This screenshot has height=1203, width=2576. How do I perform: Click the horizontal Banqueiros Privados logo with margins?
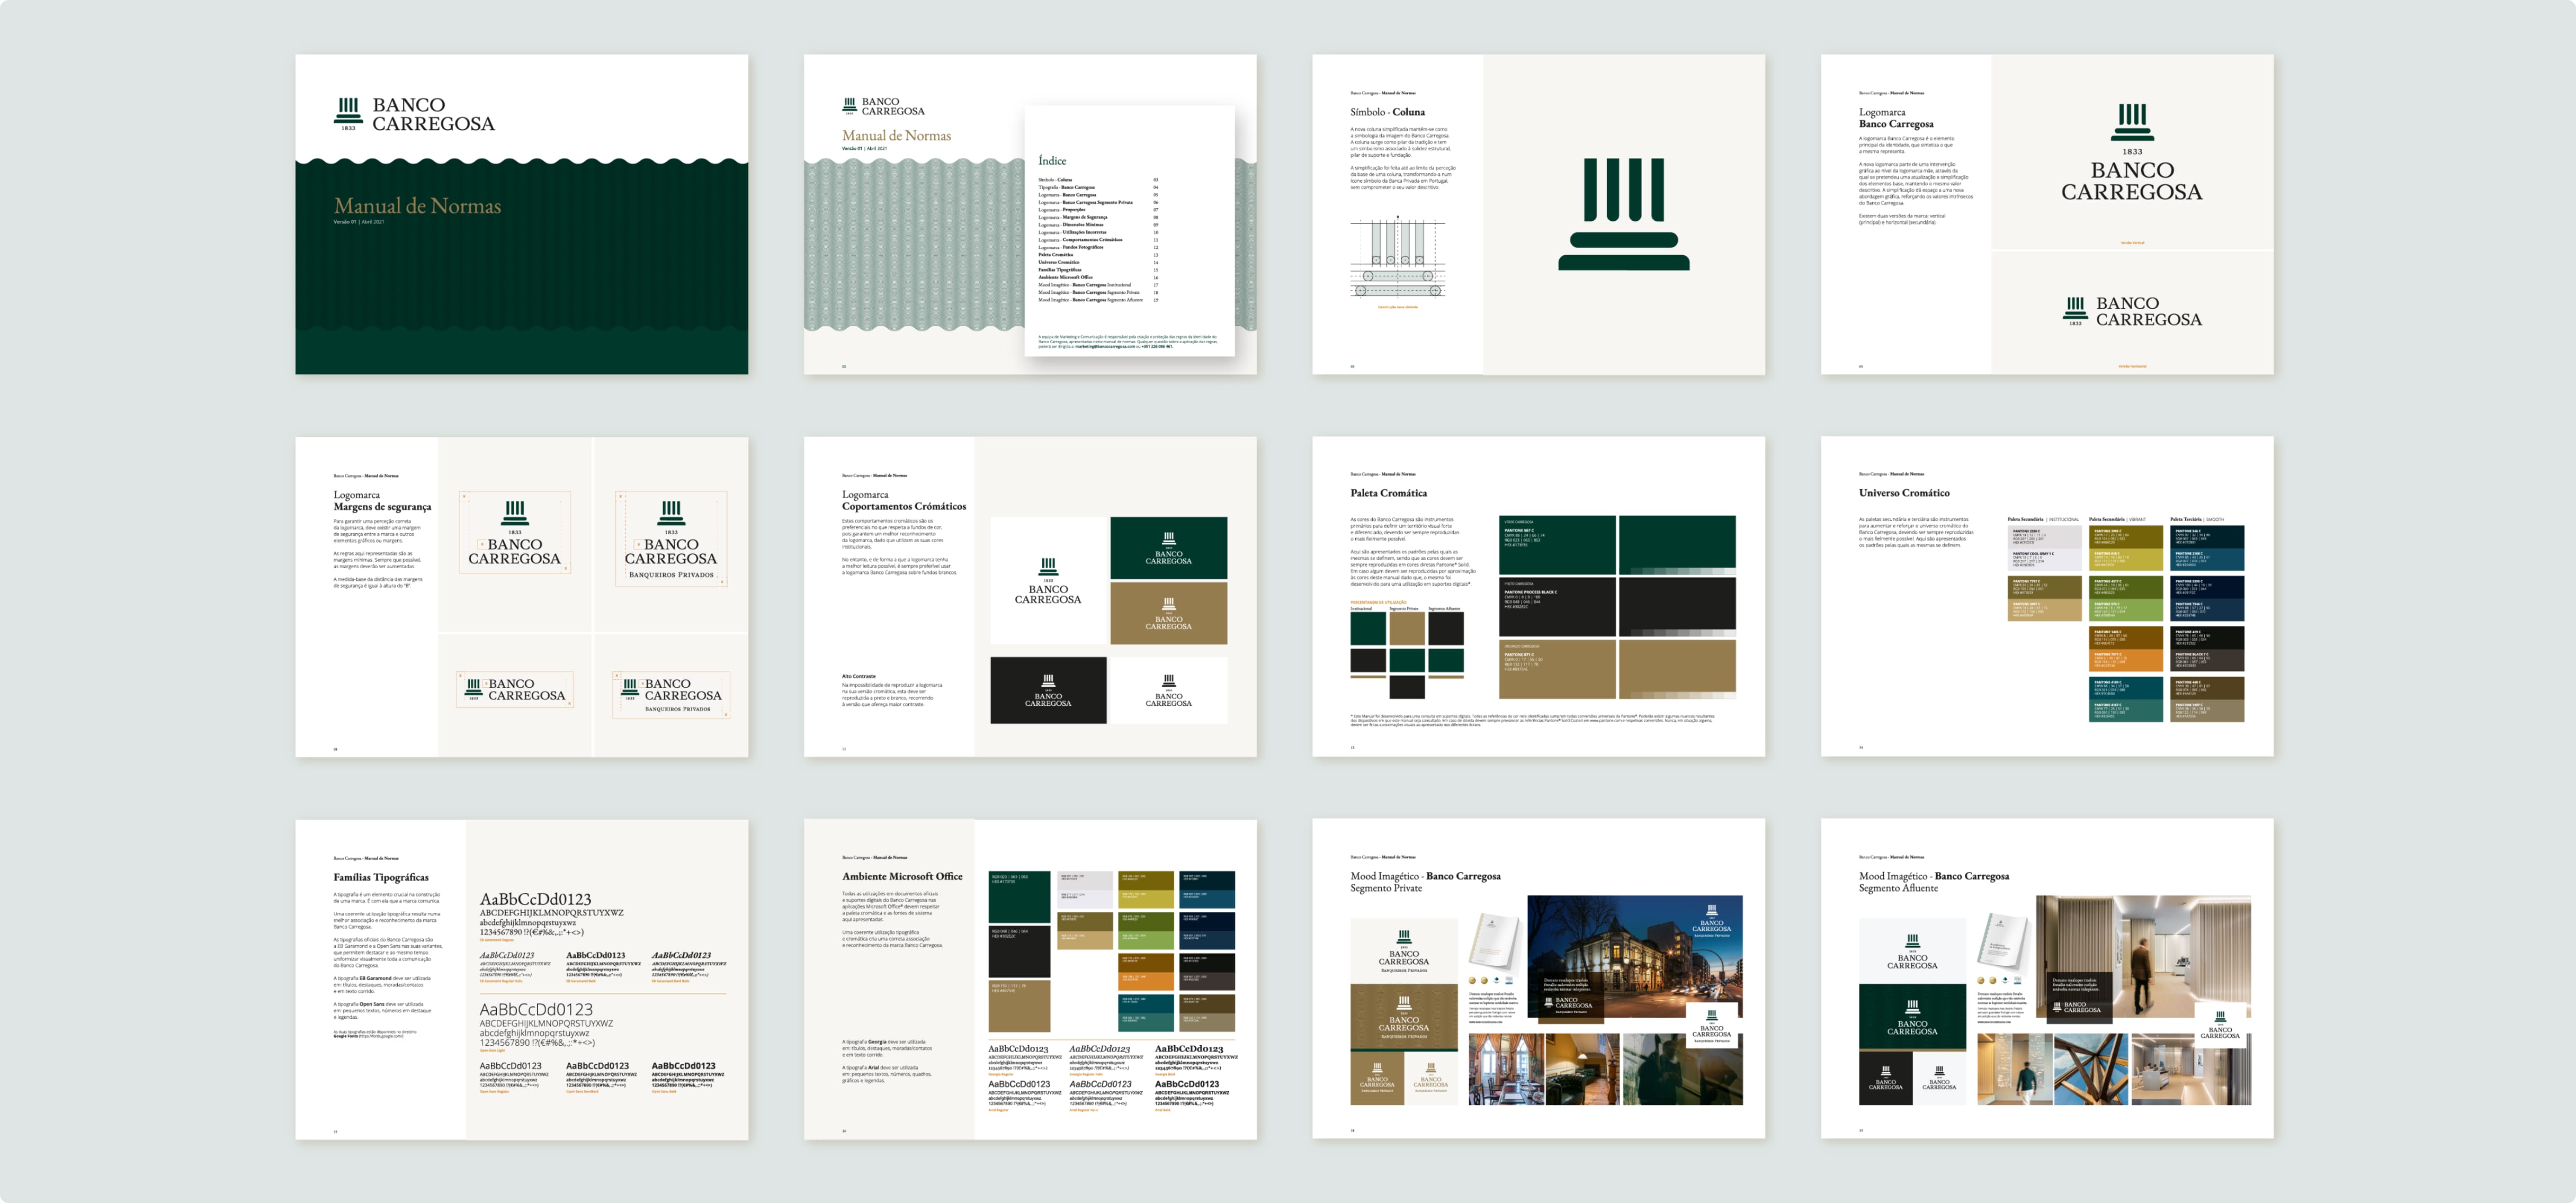click(671, 694)
